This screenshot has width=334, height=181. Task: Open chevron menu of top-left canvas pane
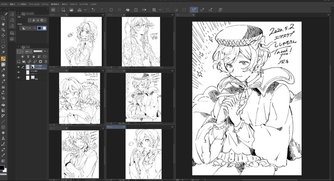103,15
